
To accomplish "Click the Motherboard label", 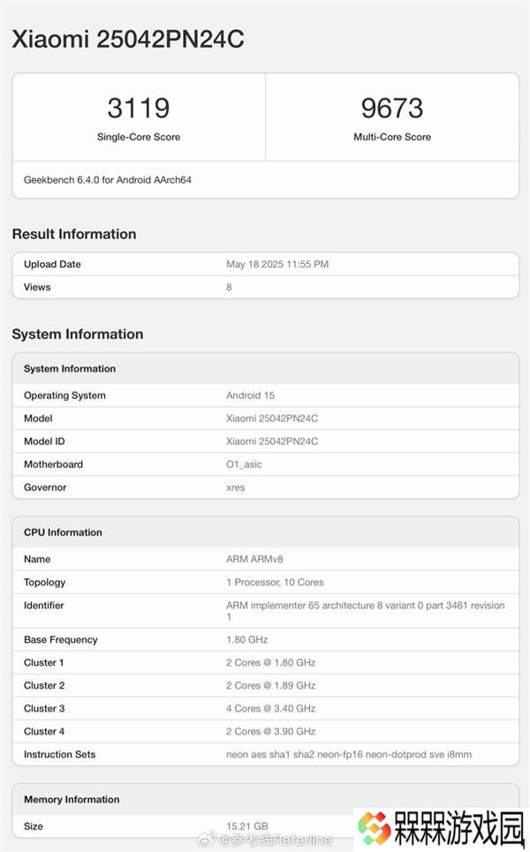I will point(53,464).
